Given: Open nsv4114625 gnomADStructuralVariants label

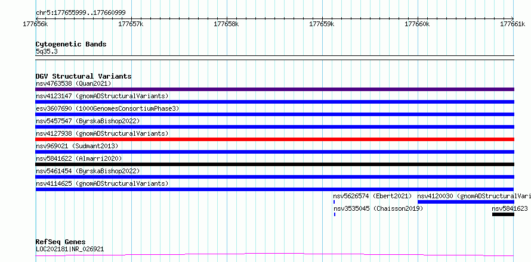Looking at the screenshot, I should point(102,183).
